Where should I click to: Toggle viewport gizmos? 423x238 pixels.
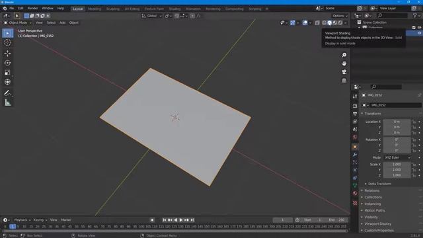click(293, 23)
